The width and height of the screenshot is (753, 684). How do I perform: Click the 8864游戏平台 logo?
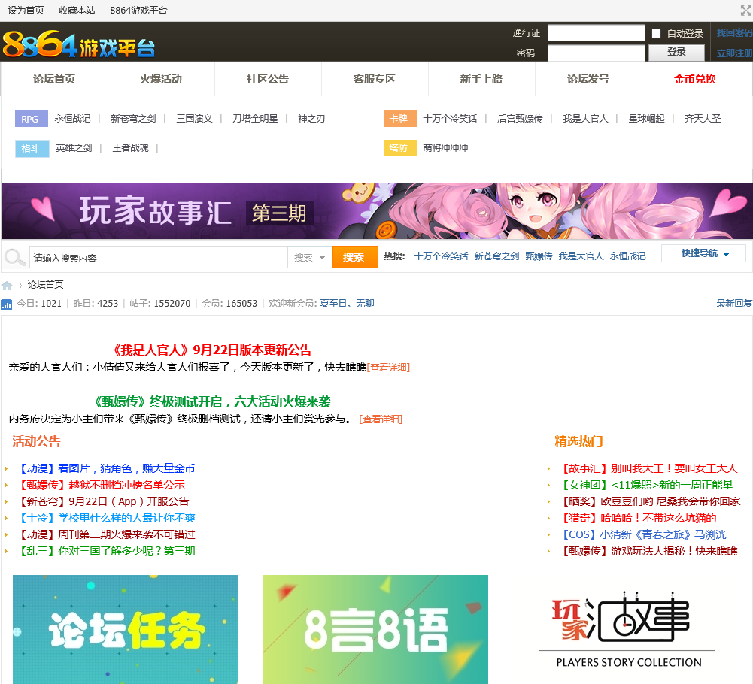79,44
